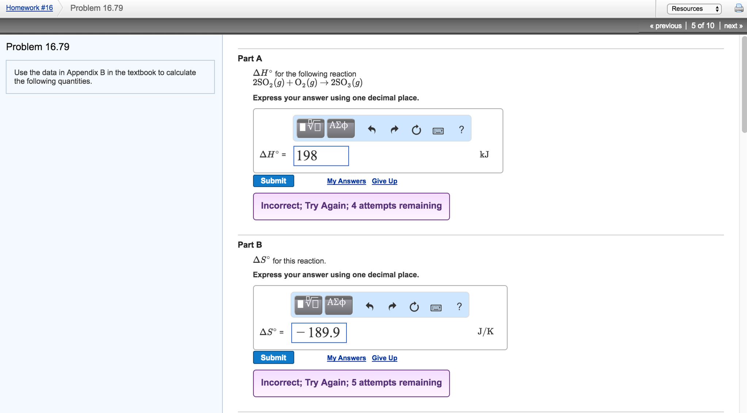Screen dimensions: 747x413
Task: Show keyboard shortcuts in Part B
Action: coord(436,307)
